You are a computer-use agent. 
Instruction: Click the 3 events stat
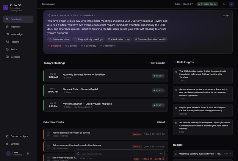71,46
